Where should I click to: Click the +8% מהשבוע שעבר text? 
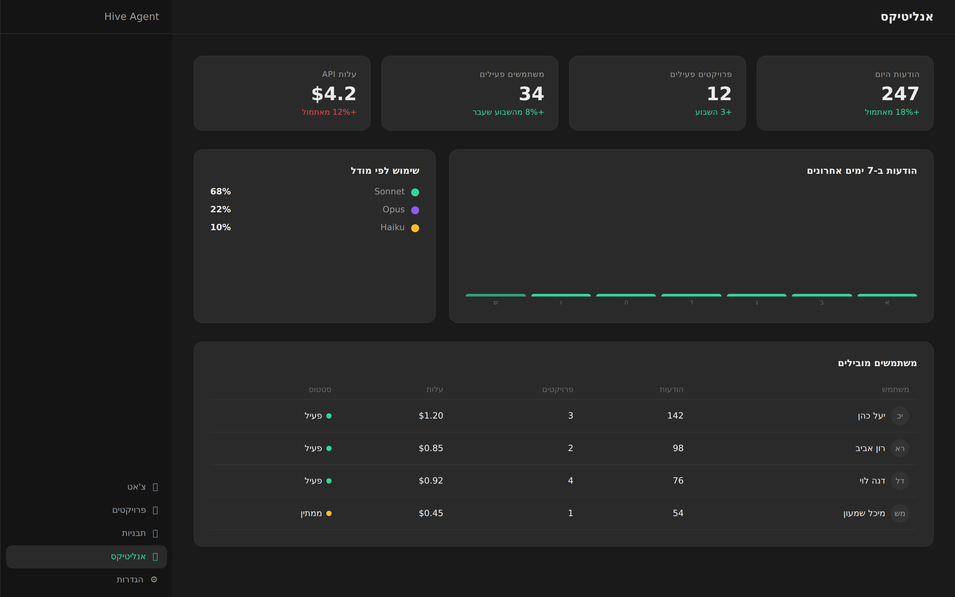point(508,112)
